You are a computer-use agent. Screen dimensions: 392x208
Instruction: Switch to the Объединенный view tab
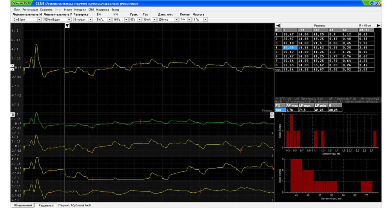coord(22,205)
